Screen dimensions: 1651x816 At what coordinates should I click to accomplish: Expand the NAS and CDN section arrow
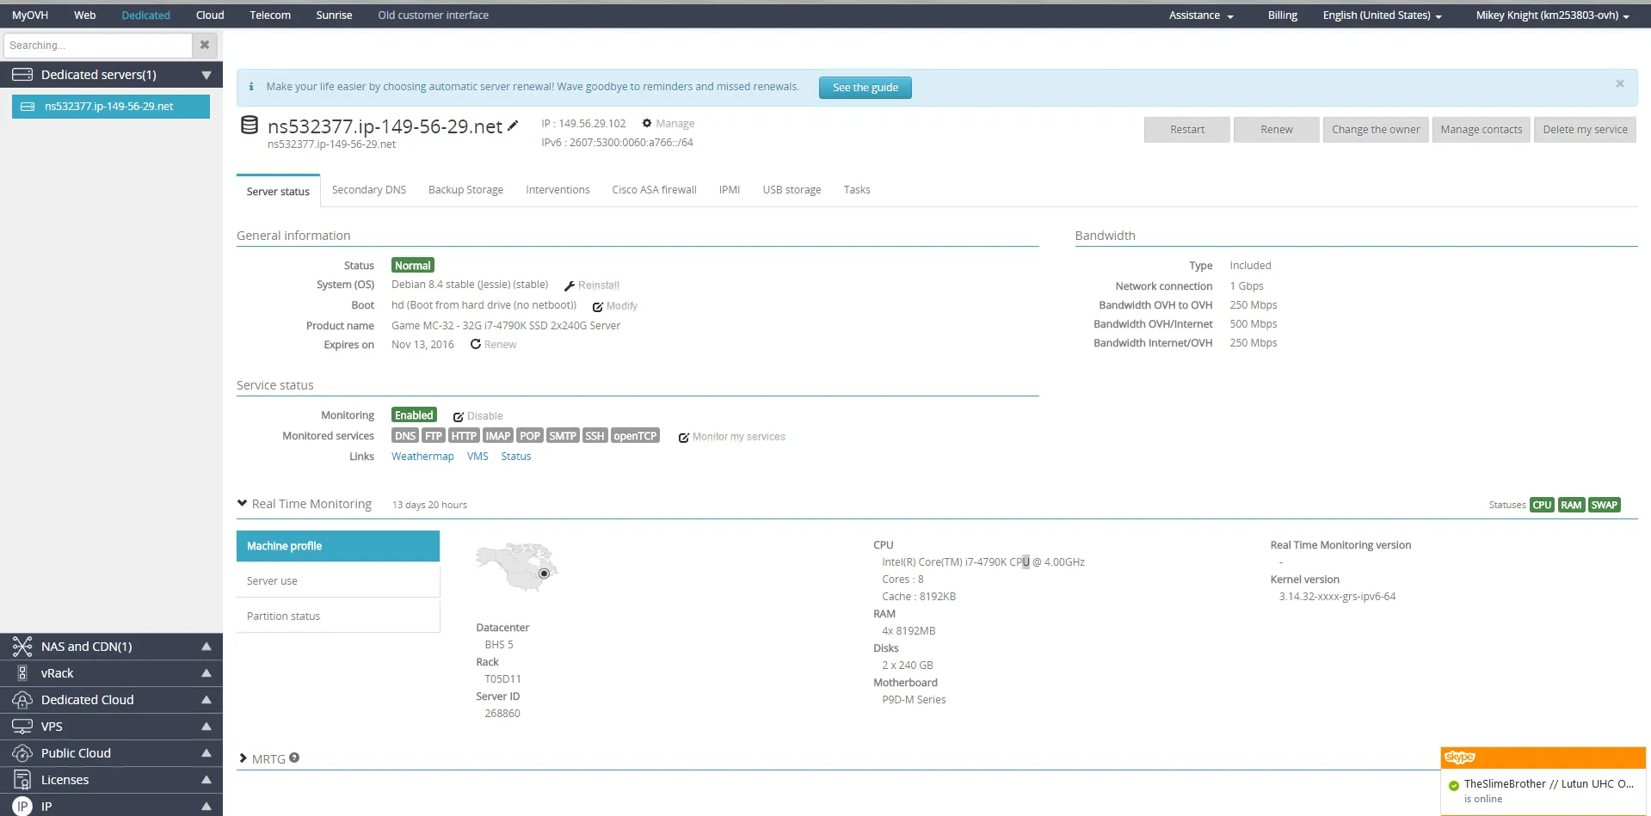[x=206, y=647]
